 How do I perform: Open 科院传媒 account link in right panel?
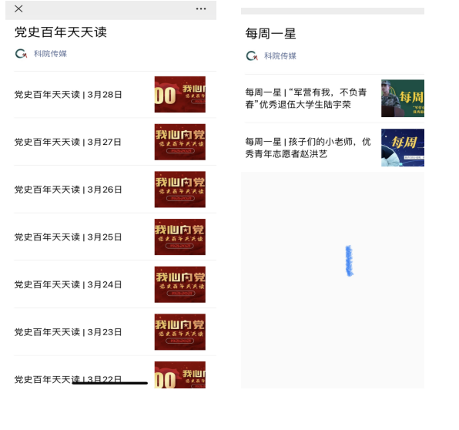[280, 56]
